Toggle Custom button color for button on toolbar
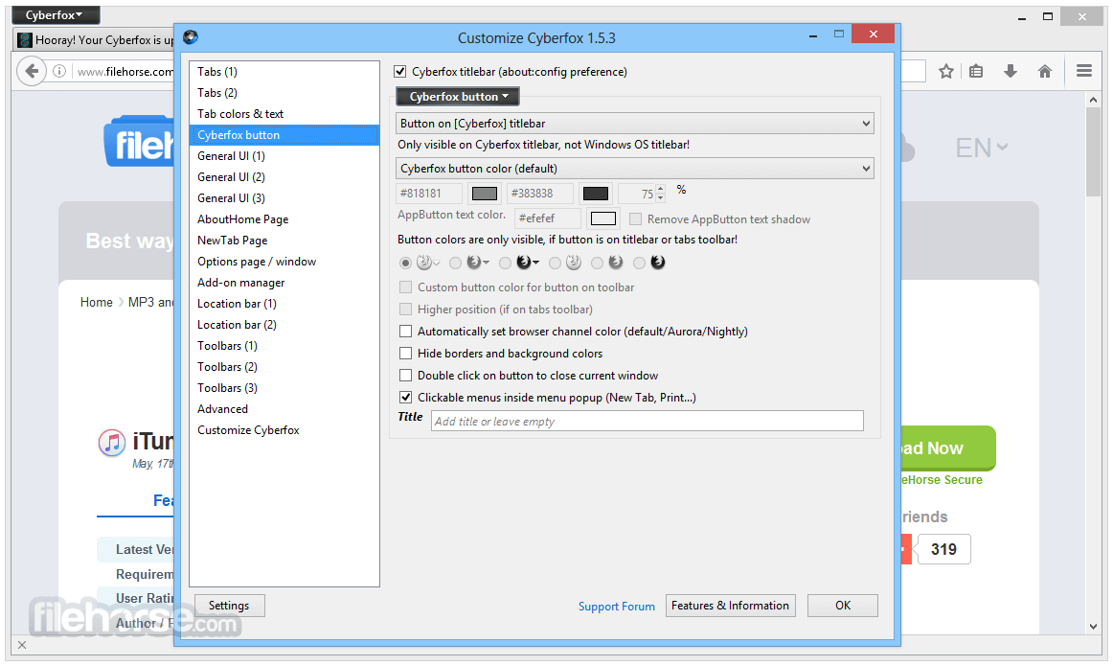 pos(406,287)
